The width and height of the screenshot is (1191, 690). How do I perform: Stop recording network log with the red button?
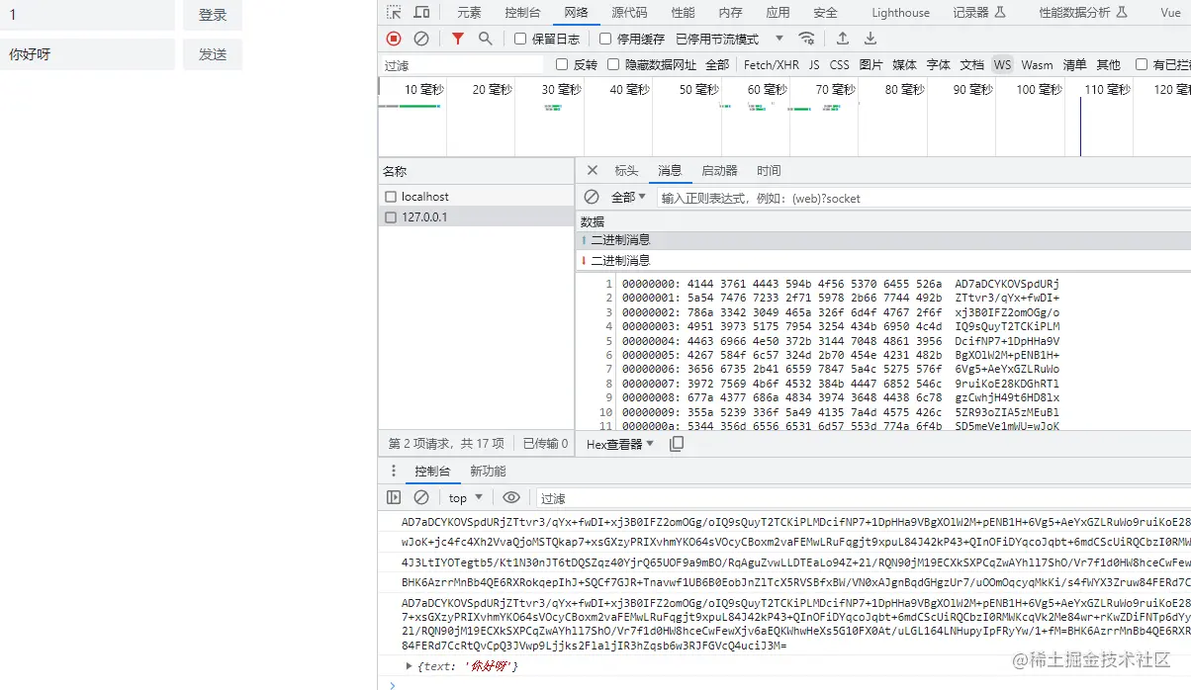click(x=394, y=39)
